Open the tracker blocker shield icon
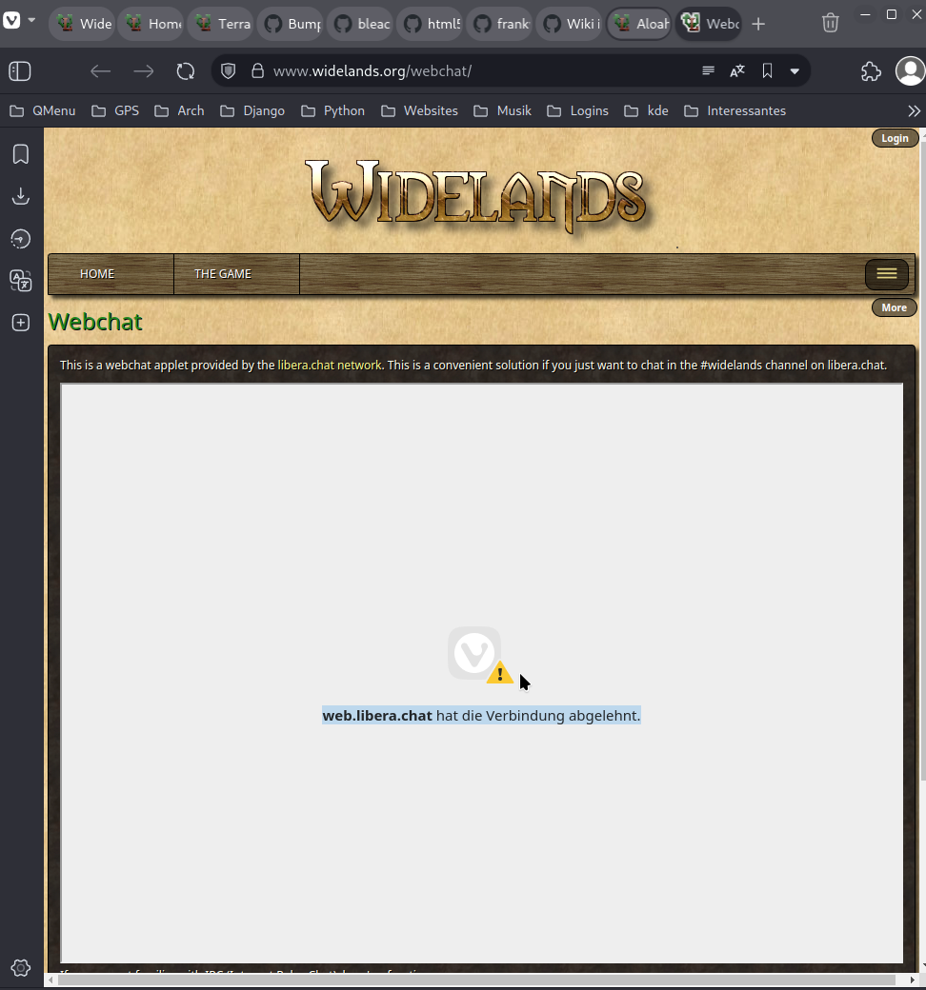The width and height of the screenshot is (926, 990). tap(229, 70)
